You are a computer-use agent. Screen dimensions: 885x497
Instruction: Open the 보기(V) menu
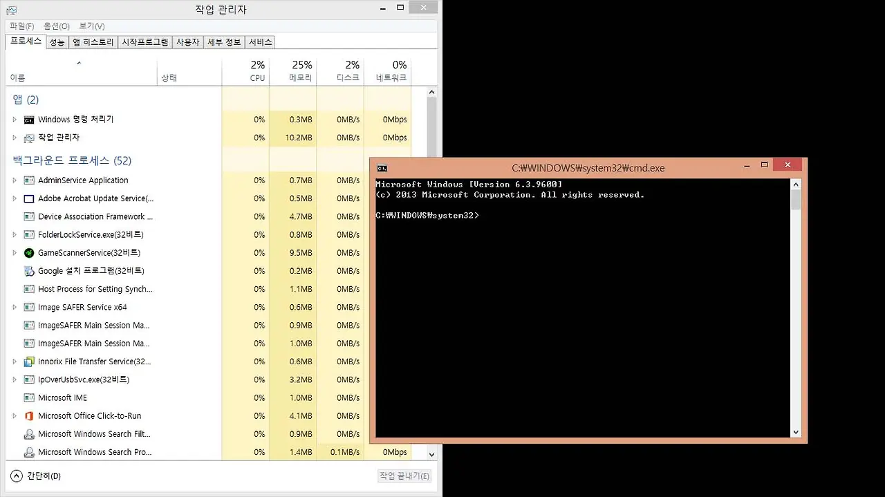coord(92,26)
